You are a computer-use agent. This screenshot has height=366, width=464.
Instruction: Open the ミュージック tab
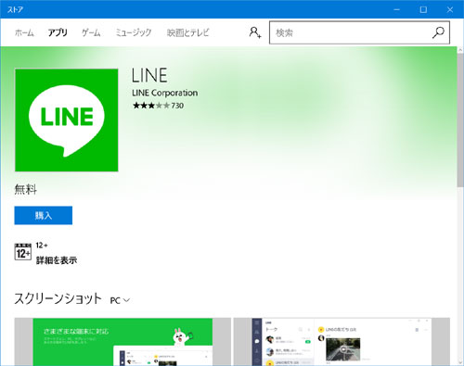pos(134,32)
